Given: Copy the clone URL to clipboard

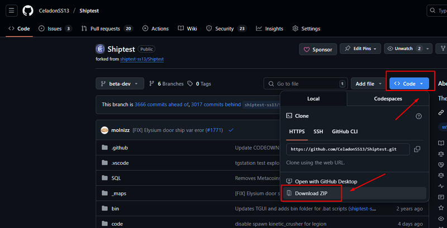Looking at the screenshot, I should coord(417,149).
